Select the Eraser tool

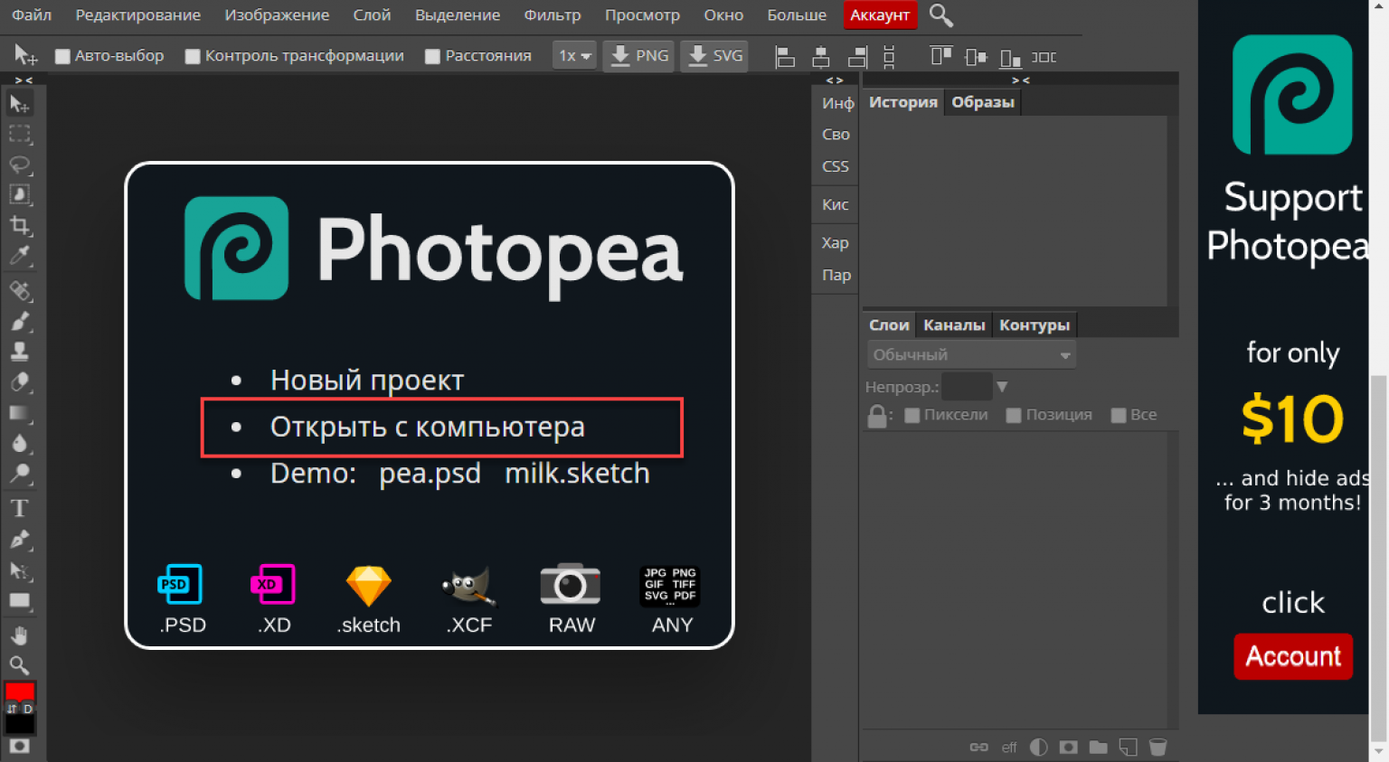pyautogui.click(x=19, y=382)
